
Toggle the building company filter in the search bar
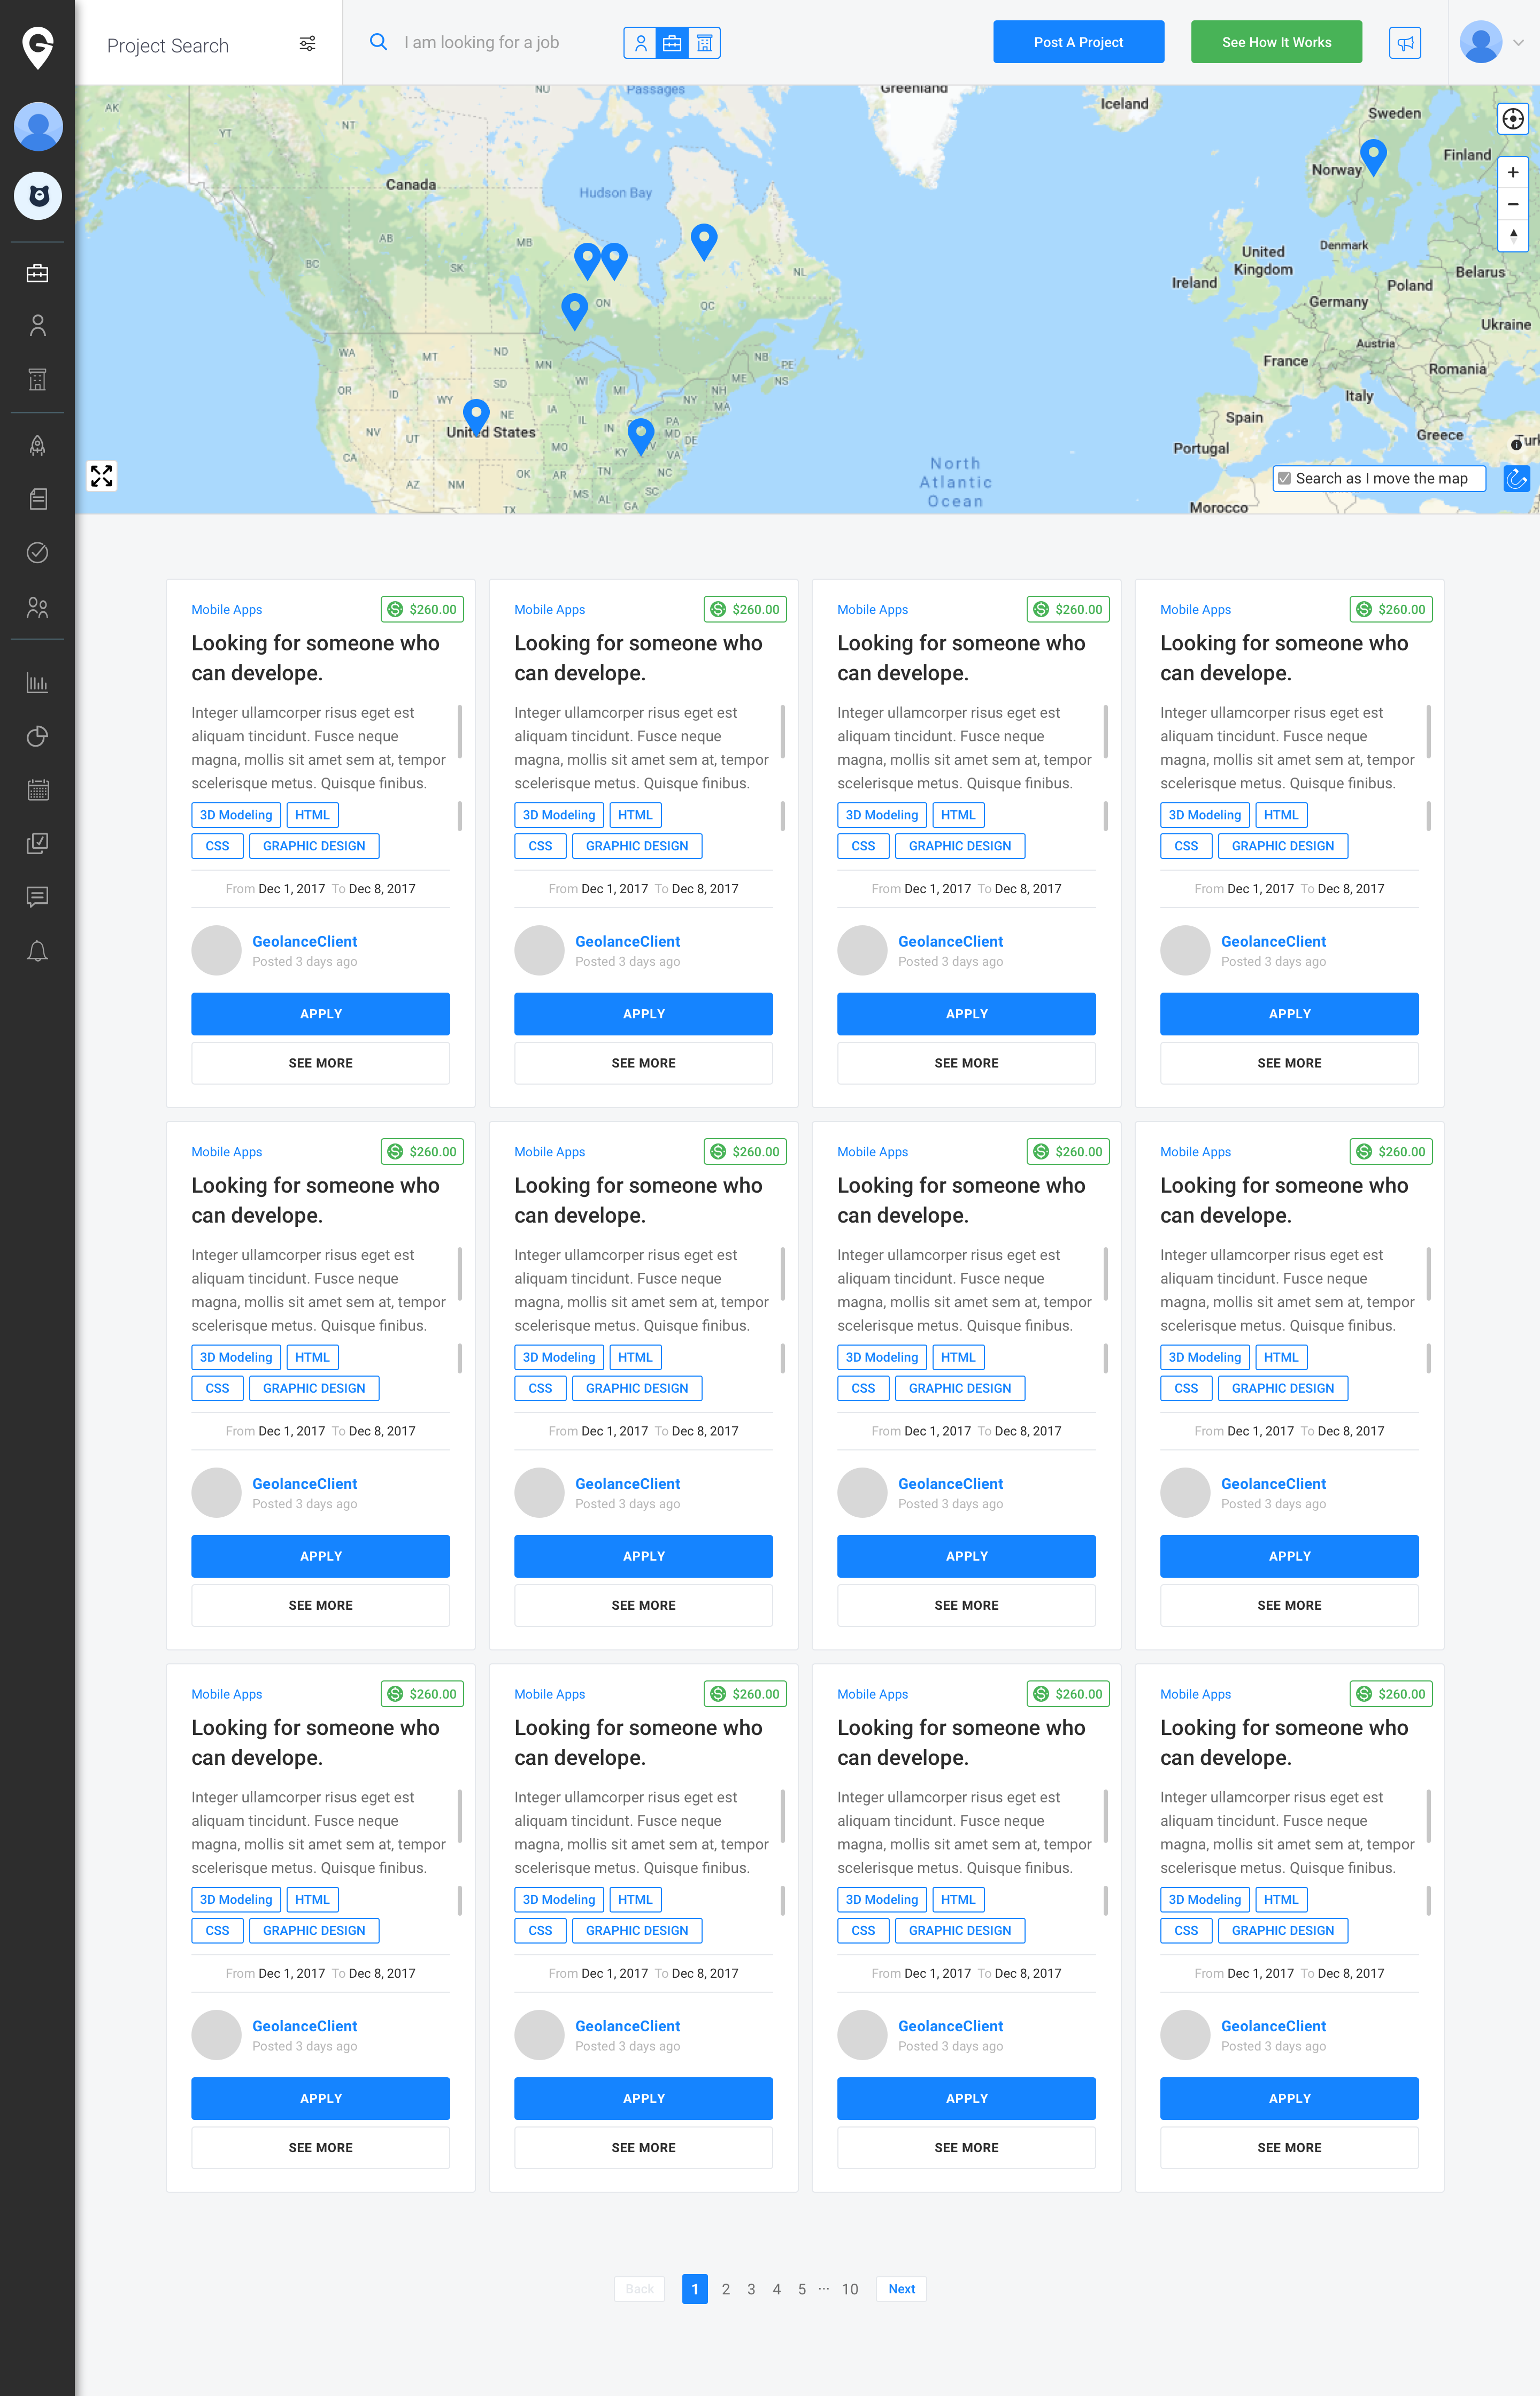(x=704, y=43)
